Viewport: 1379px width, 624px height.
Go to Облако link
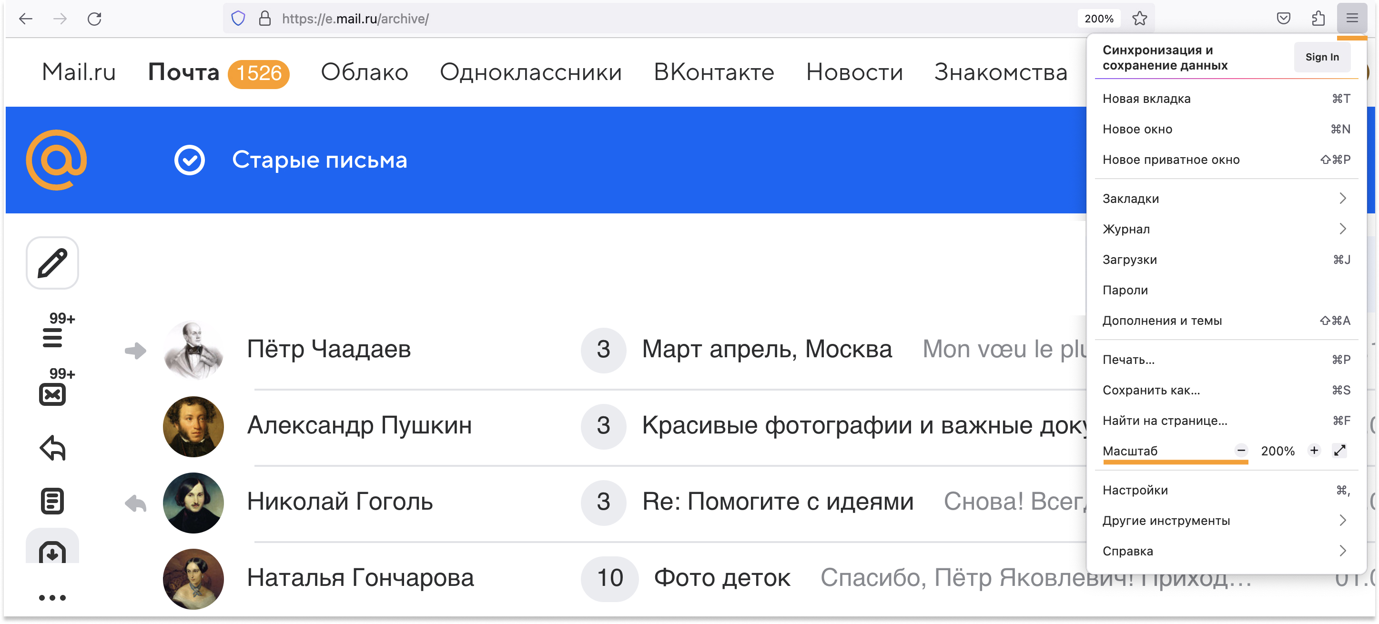click(365, 72)
